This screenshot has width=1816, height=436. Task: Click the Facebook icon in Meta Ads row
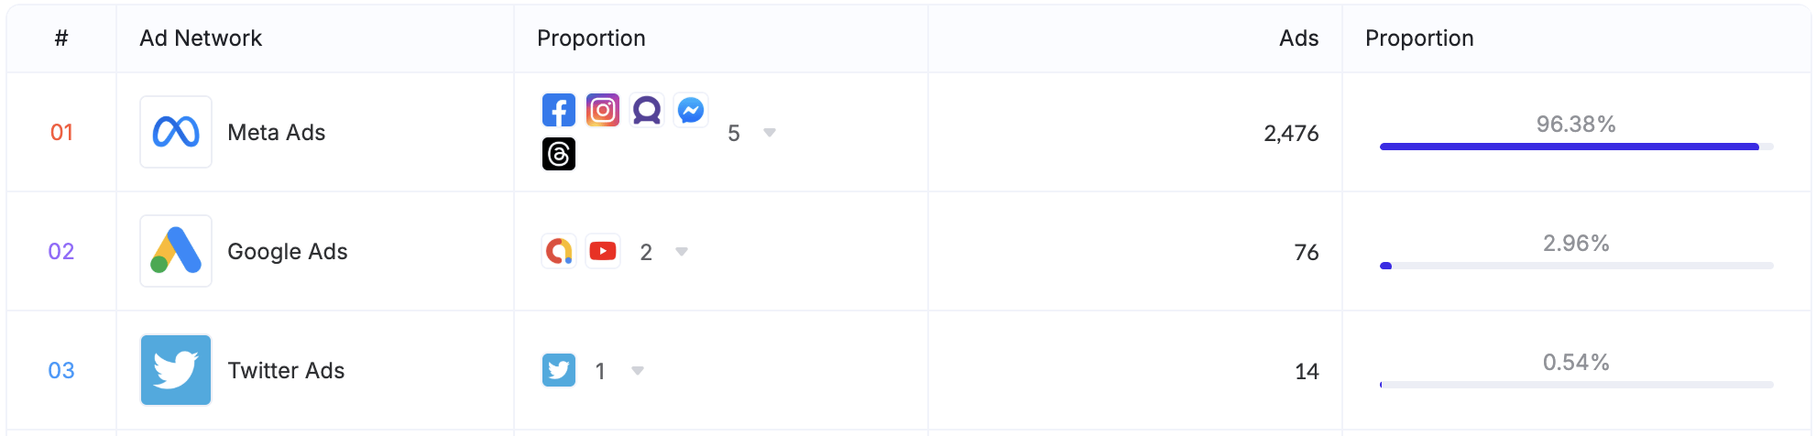click(x=559, y=110)
